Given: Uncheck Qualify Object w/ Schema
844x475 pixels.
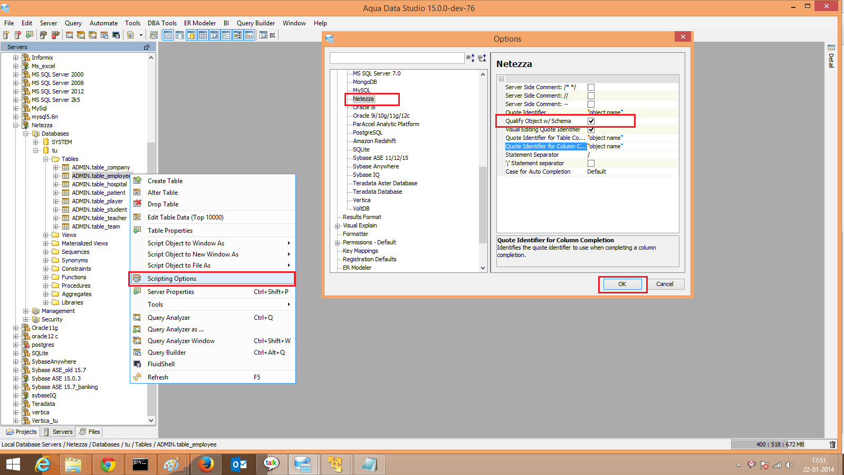Looking at the screenshot, I should point(591,121).
